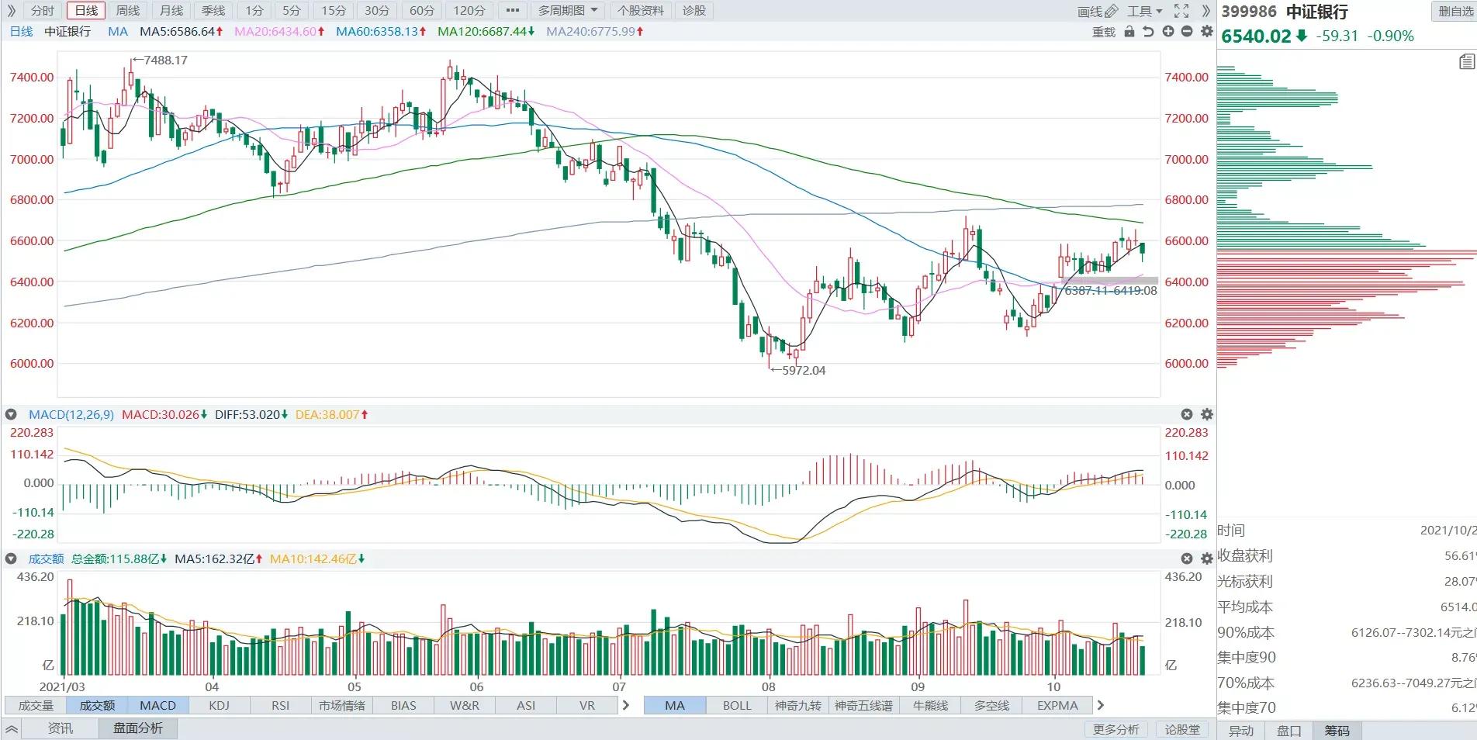Expand bottom panel double-chevron up icon
Viewport: 1477px width, 740px height.
click(11, 729)
